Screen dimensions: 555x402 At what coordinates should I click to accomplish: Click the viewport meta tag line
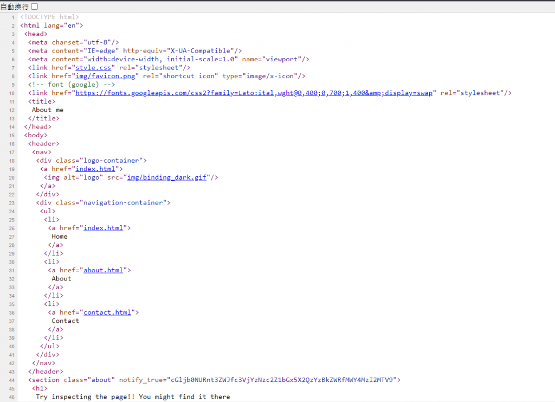coord(169,59)
